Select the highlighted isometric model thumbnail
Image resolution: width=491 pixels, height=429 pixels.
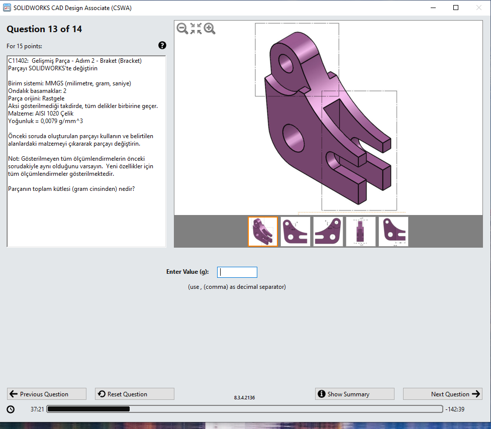point(262,232)
